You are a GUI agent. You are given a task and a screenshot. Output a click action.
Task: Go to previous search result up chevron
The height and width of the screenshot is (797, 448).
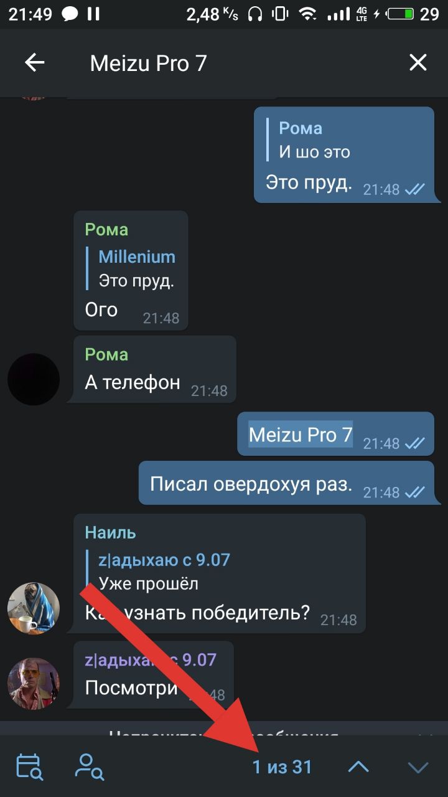(x=358, y=767)
